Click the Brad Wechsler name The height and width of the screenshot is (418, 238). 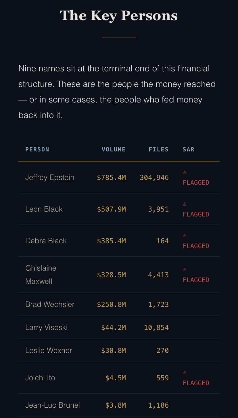pyautogui.click(x=50, y=304)
